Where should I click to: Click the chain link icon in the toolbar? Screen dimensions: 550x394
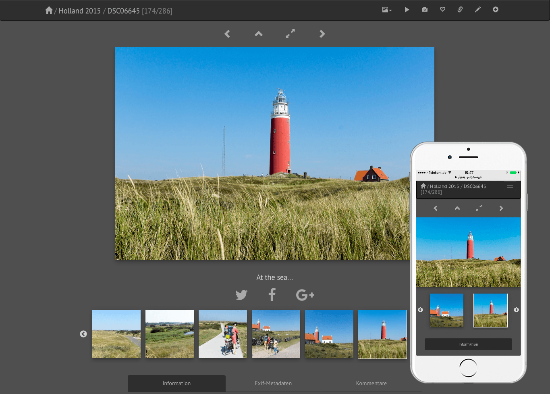[x=460, y=10]
